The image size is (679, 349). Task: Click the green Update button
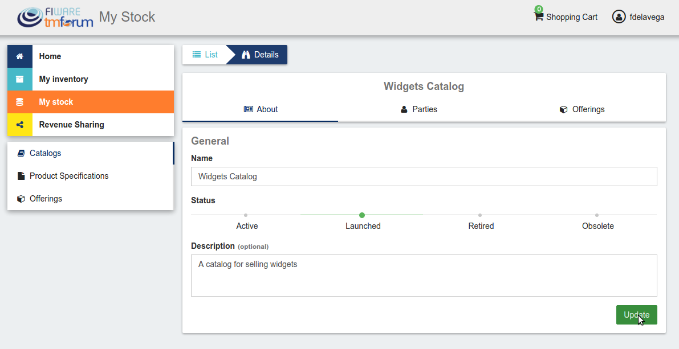click(637, 315)
